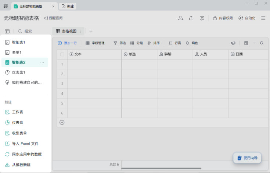Open 智能表2 more options ellipsis
This screenshot has width=270, height=173.
[x=42, y=62]
